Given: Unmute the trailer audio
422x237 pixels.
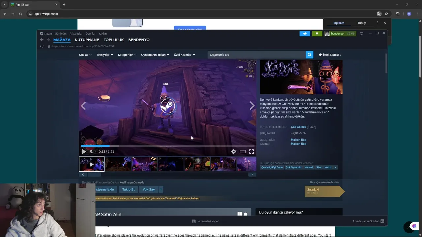Looking at the screenshot, I should point(92,152).
